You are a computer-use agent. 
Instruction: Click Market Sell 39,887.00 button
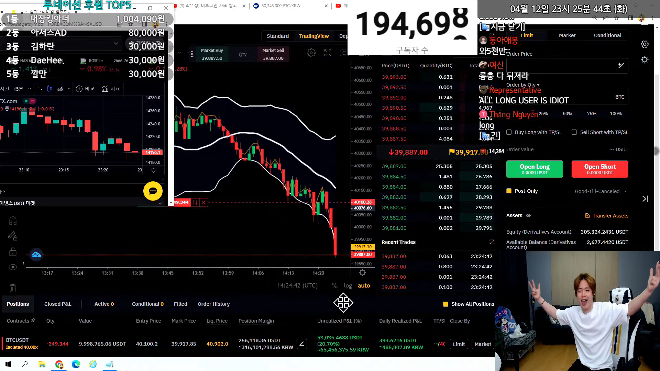[273, 54]
